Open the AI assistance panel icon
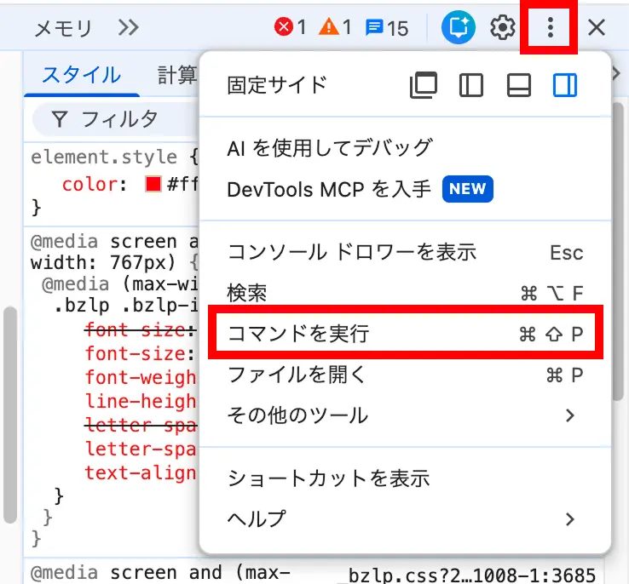The image size is (629, 584). click(458, 27)
